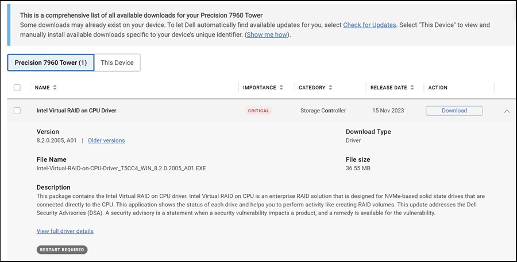
Task: Download the Intel Virtual RAID driver
Action: (454, 111)
